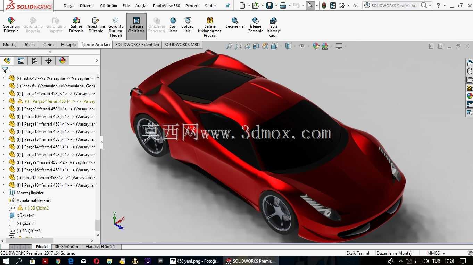The width and height of the screenshot is (473, 265).
Task: Switch to the FeatureManager design tree tab
Action: [x=7, y=61]
